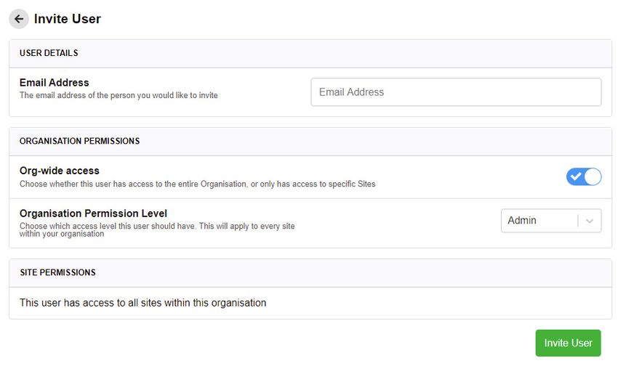Expand the permission dropdown via its chevron
618x366 pixels.
click(x=590, y=221)
